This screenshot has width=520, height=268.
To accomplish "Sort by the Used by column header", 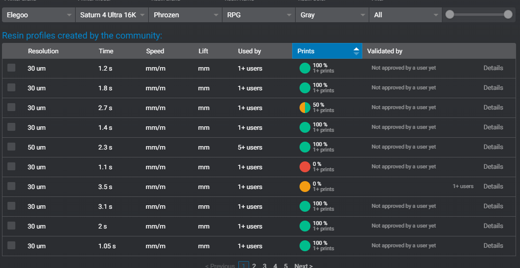I will pyautogui.click(x=250, y=51).
